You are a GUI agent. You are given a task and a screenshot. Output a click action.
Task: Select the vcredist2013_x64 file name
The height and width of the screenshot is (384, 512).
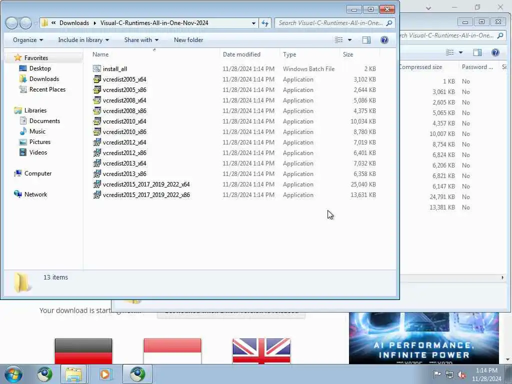(124, 163)
